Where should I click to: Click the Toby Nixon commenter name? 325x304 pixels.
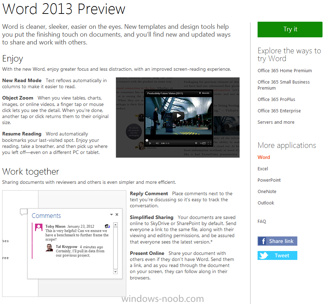pyautogui.click(x=55, y=226)
